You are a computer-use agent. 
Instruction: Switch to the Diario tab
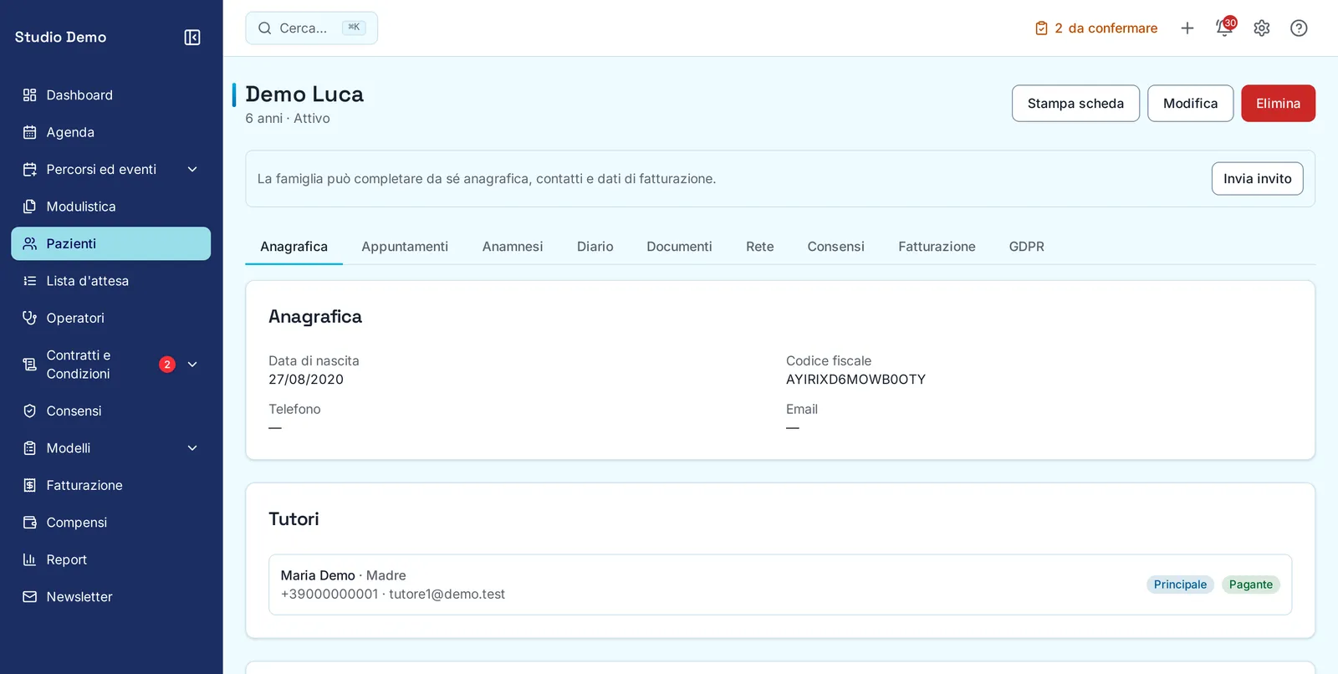point(595,247)
